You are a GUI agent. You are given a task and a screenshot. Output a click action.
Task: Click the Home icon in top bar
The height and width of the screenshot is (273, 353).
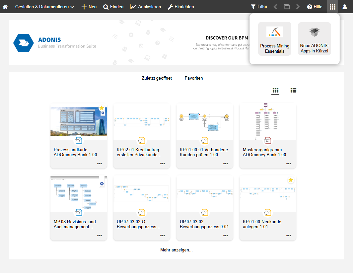(5, 7)
